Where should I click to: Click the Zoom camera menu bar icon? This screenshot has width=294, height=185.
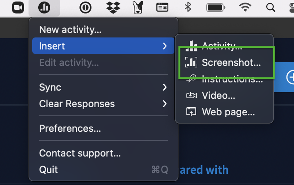point(18,8)
